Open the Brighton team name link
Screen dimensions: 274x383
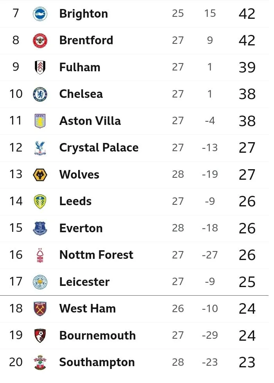click(x=83, y=14)
